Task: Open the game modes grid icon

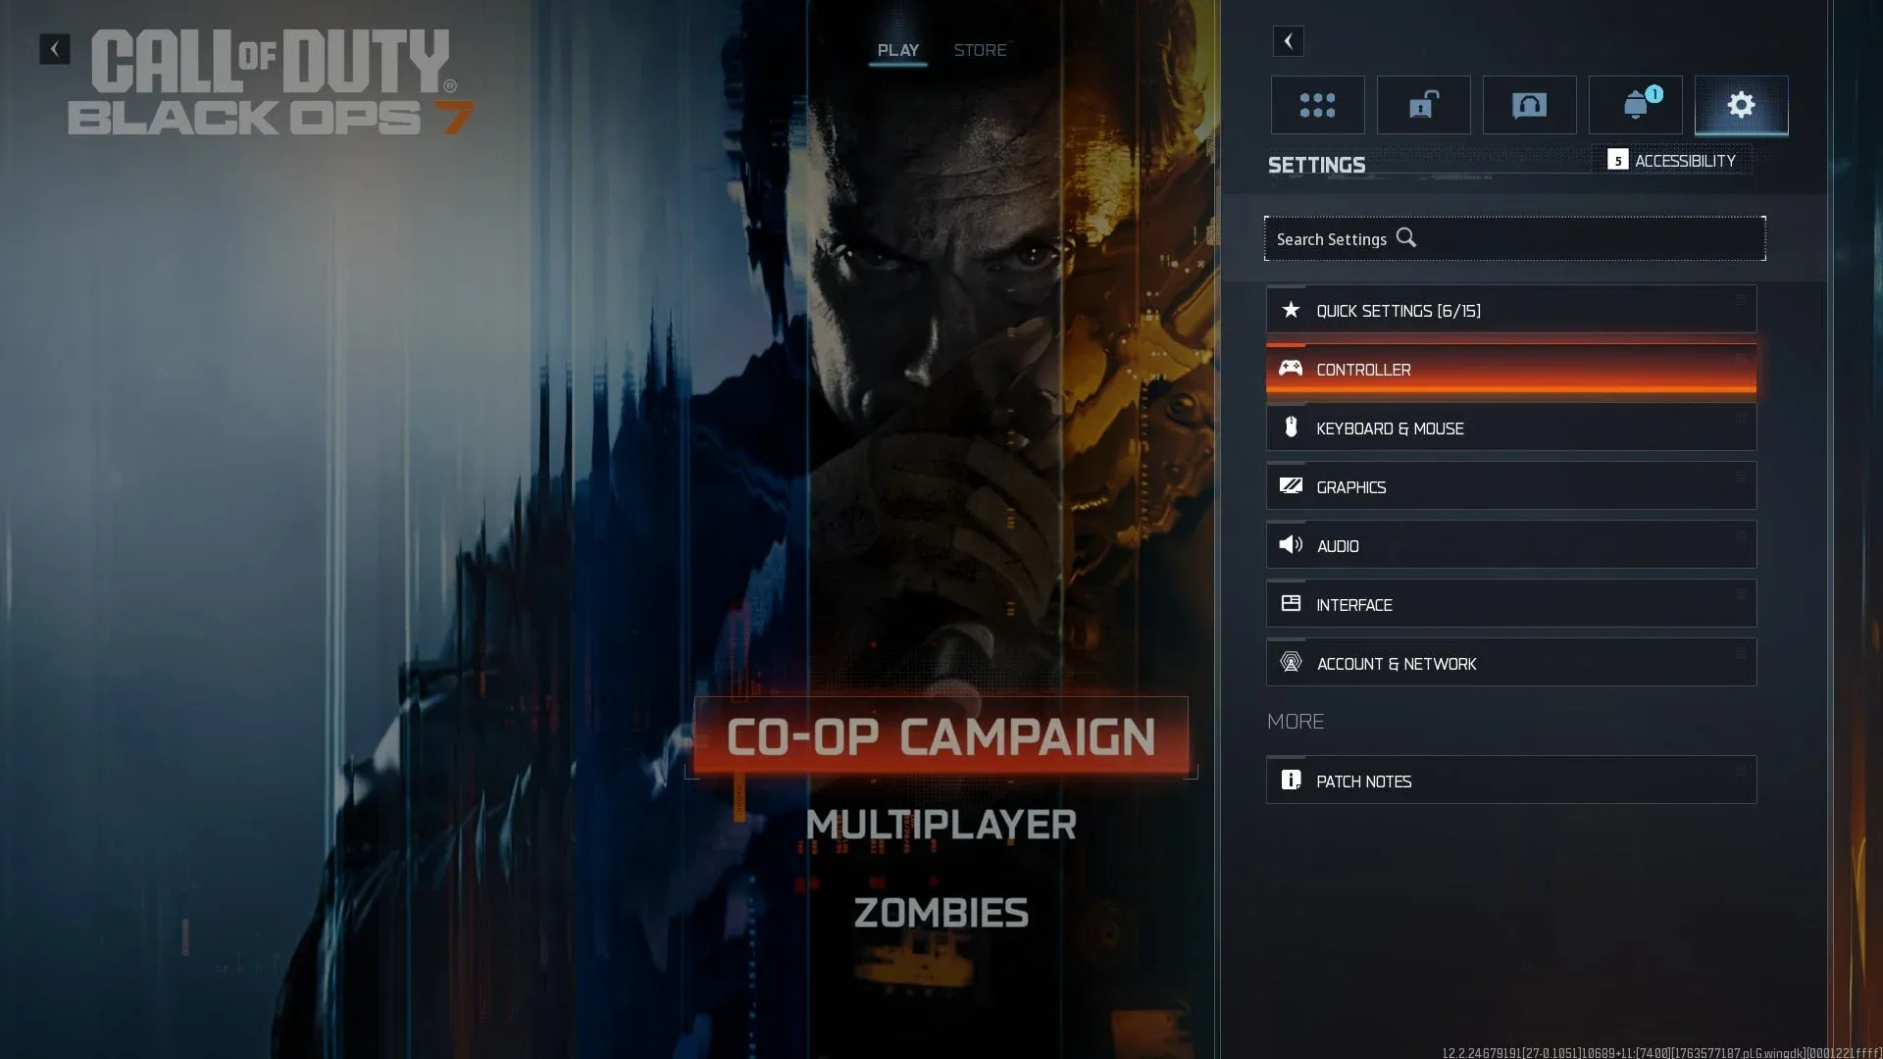Action: point(1318,105)
